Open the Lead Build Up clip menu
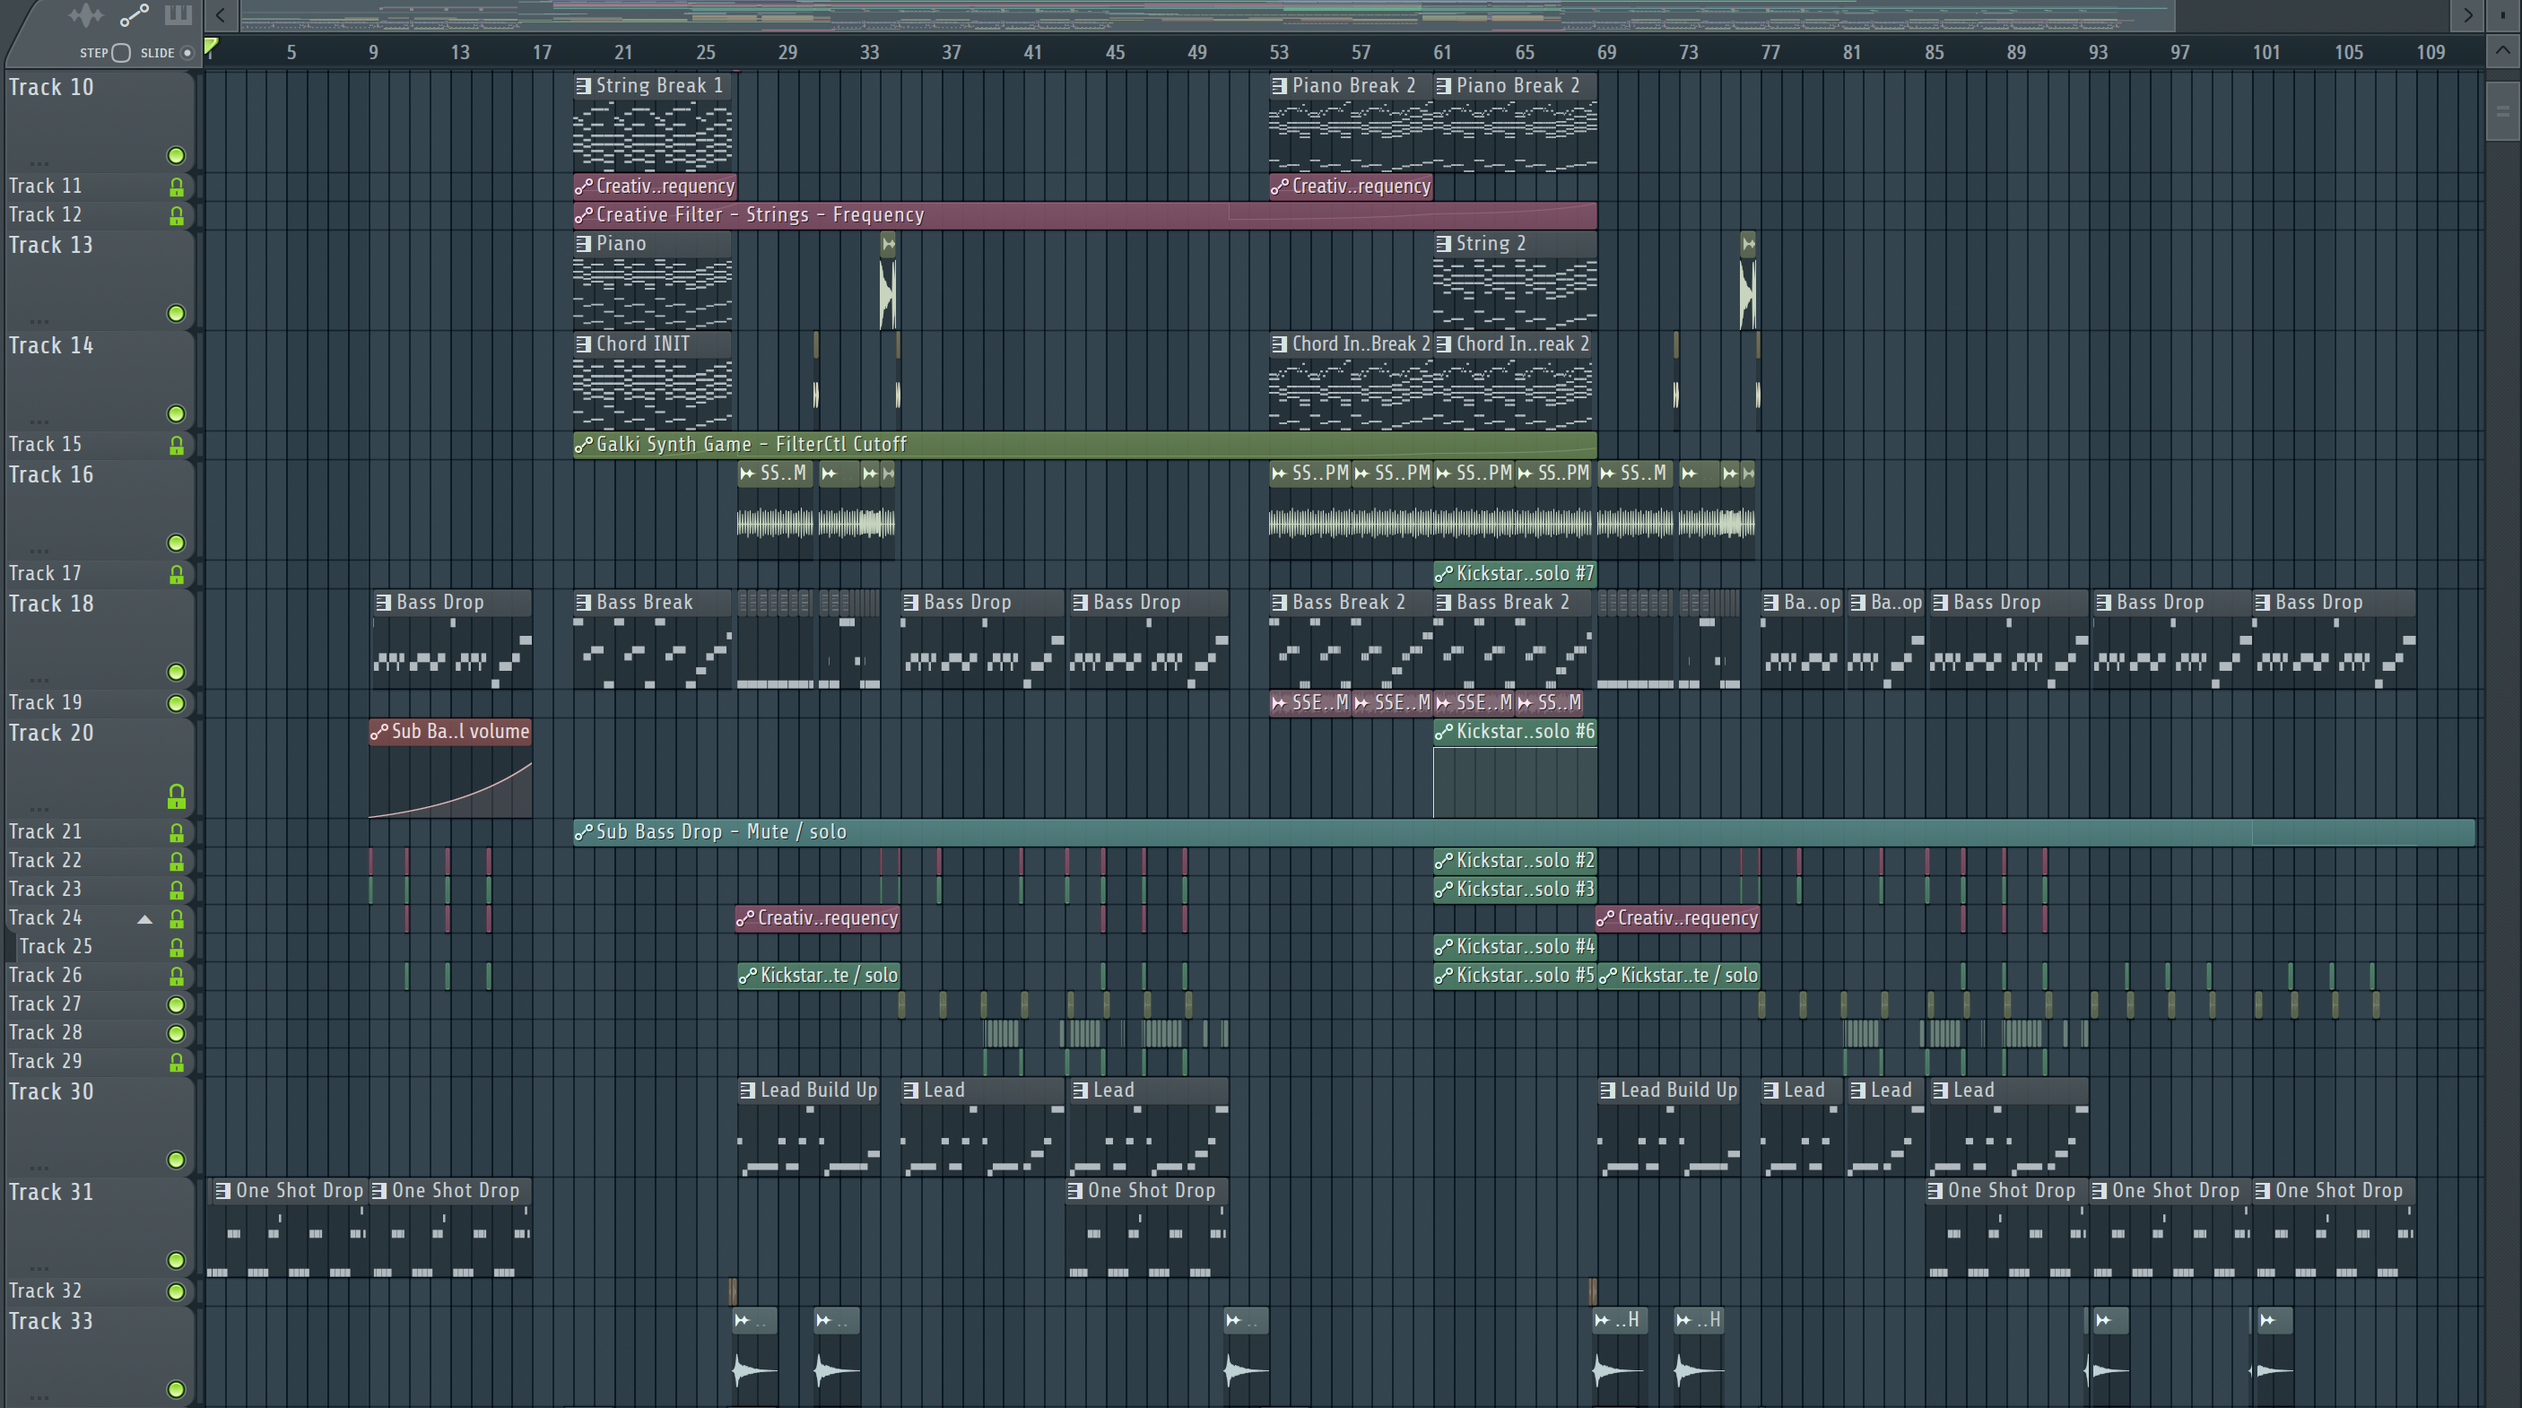Screen dimensions: 2522x1408 coord(747,1090)
